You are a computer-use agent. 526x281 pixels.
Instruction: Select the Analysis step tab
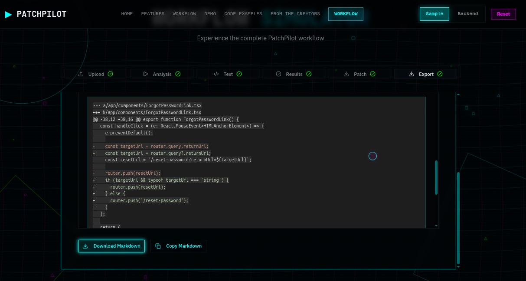162,74
